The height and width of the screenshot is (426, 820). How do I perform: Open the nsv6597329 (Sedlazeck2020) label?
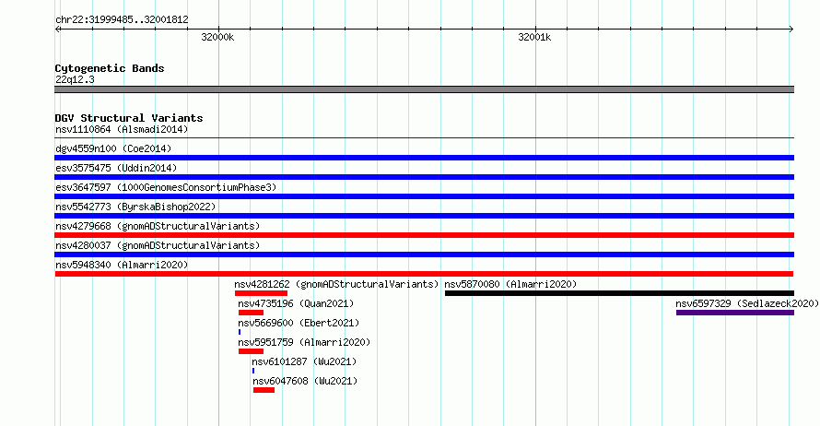coord(747,303)
